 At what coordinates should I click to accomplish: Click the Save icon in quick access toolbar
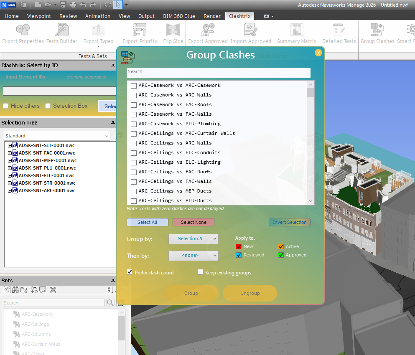(x=63, y=5)
